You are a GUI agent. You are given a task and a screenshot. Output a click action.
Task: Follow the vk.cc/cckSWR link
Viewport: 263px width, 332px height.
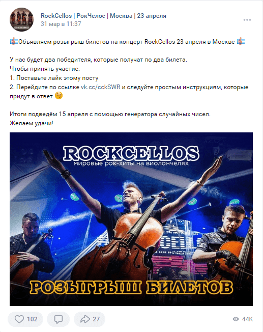click(x=101, y=87)
